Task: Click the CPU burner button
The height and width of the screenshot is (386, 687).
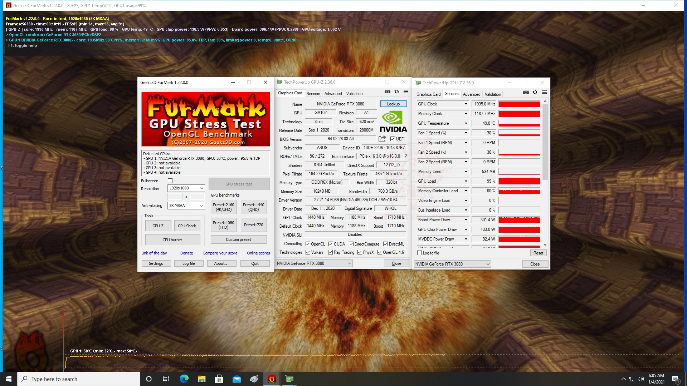Action: tap(172, 240)
